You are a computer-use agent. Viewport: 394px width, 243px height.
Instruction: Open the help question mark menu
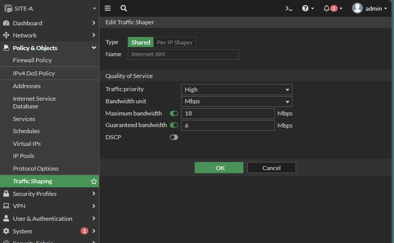[308, 9]
